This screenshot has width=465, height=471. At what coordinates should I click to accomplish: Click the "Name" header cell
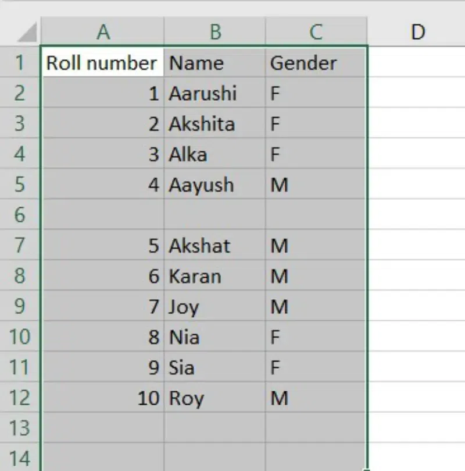(214, 63)
